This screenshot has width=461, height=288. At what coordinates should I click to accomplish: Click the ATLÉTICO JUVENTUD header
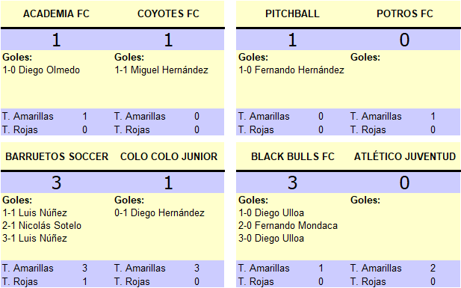click(x=404, y=156)
